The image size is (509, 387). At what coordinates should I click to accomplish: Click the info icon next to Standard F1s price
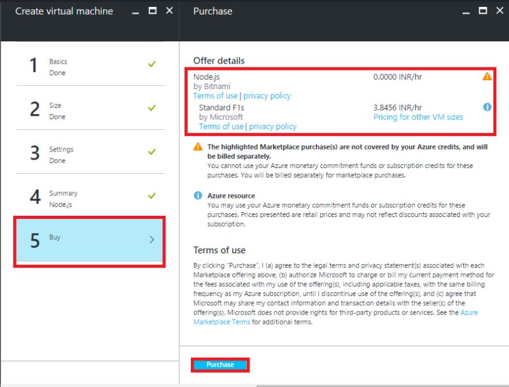click(x=487, y=107)
